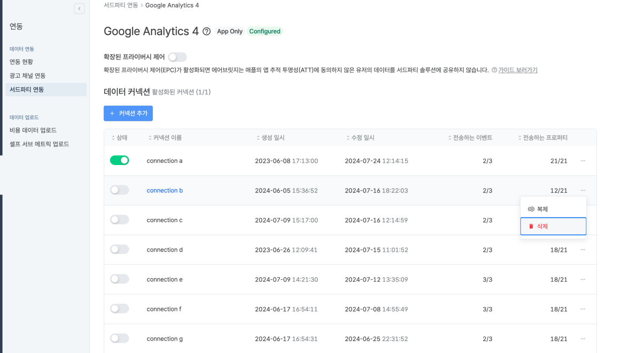Screen dimensions: 617x353
Task: Click the connection c name
Action: 164,220
